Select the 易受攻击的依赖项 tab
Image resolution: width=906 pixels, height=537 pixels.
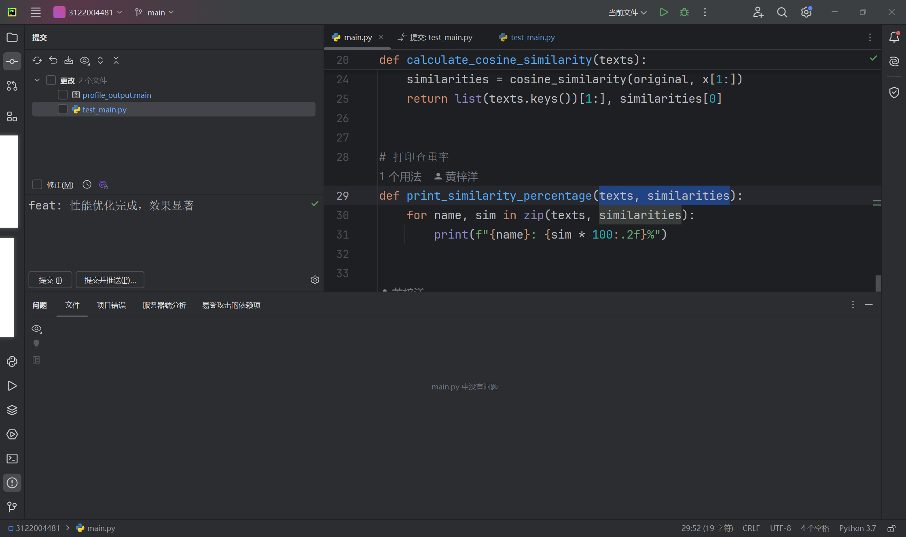point(231,305)
